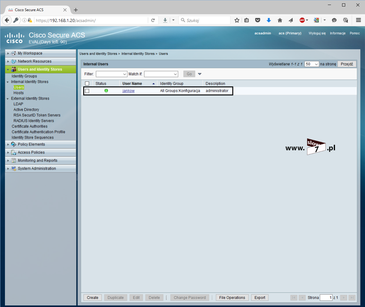Click the Monitoring and Reports icon
Viewport: 365px width, 307px height.
pyautogui.click(x=14, y=160)
